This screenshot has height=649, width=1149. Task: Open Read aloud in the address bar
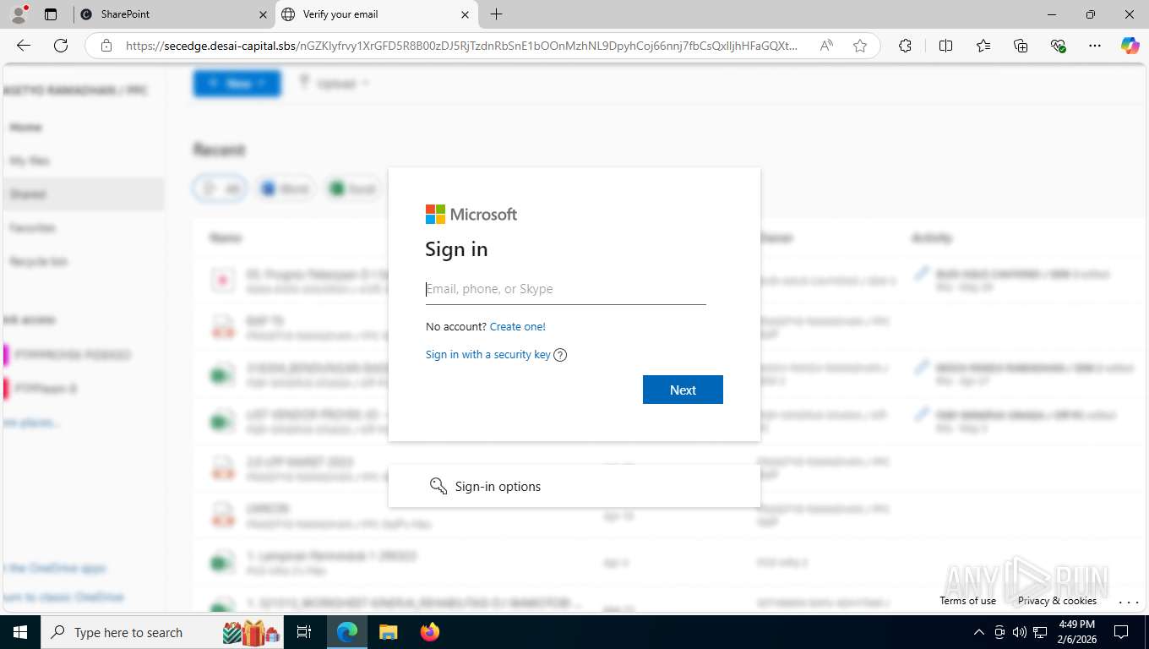point(826,46)
